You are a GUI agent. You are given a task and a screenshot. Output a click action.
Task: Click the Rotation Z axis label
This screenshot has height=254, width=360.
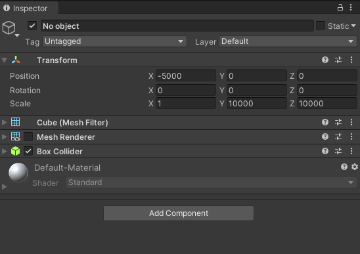(x=292, y=91)
